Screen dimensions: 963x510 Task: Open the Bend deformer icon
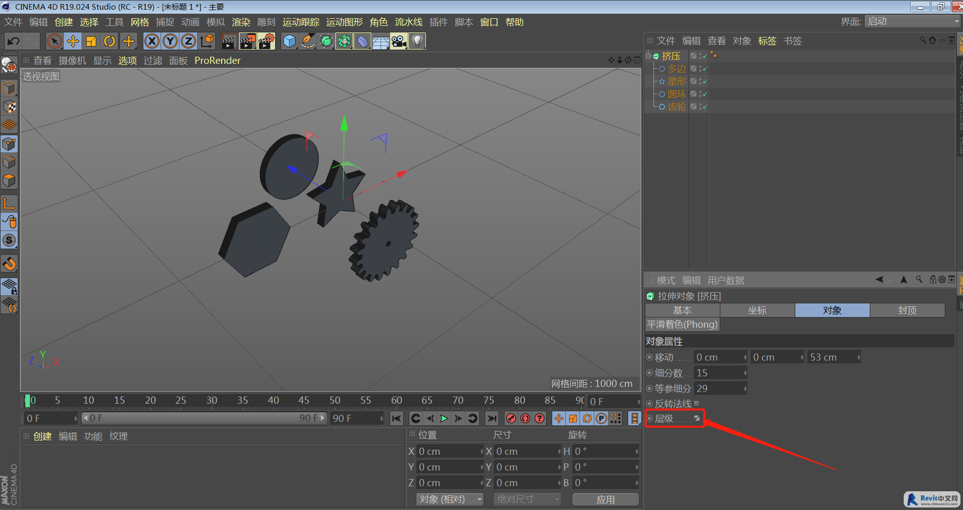pos(363,41)
